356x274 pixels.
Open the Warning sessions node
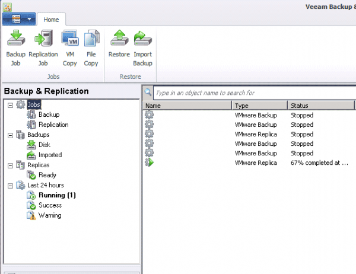[x=50, y=215]
